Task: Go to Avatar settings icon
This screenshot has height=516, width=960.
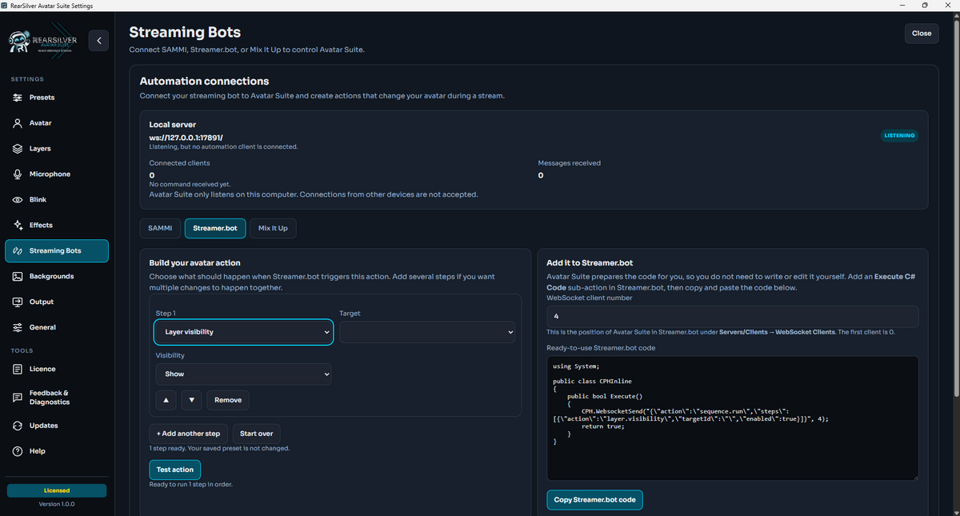Action: (18, 123)
